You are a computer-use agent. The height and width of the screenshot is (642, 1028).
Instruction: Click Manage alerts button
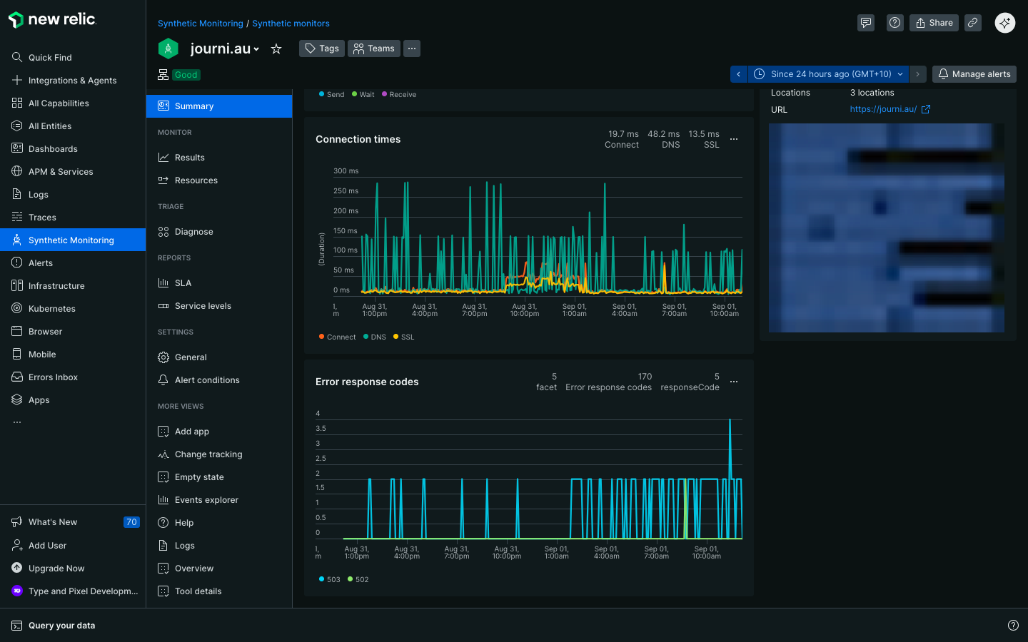[x=974, y=74]
